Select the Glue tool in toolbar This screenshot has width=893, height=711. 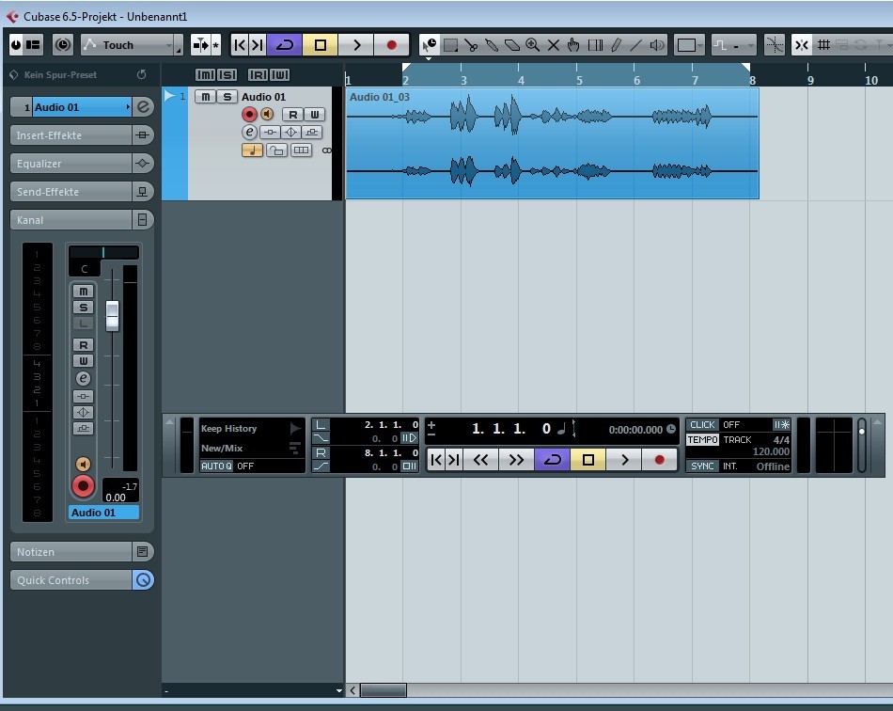pyautogui.click(x=492, y=45)
